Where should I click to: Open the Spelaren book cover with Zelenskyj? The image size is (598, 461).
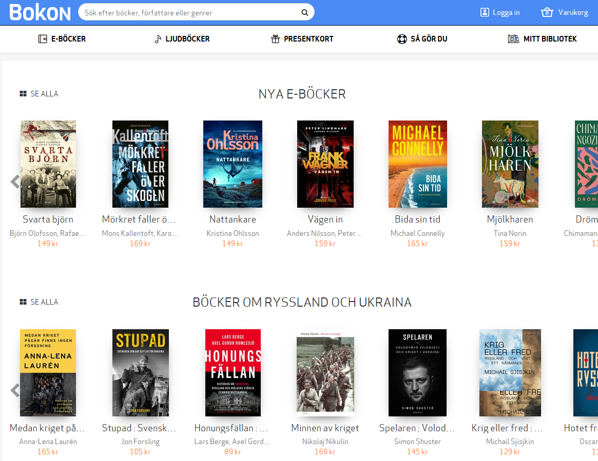tap(417, 372)
